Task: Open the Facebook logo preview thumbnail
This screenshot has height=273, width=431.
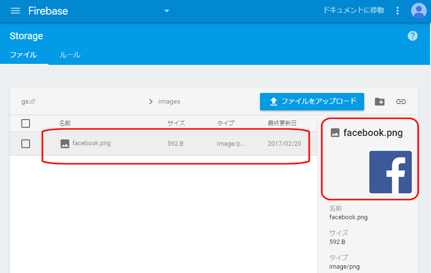Action: (390, 172)
